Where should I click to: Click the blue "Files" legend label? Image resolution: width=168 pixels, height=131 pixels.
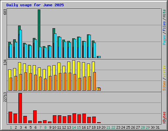pyautogui.click(x=164, y=26)
